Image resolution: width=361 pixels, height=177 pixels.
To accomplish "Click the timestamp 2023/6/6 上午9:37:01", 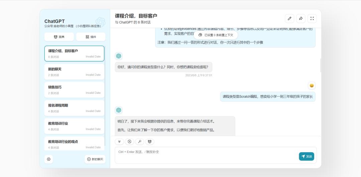I will click(x=199, y=75).
